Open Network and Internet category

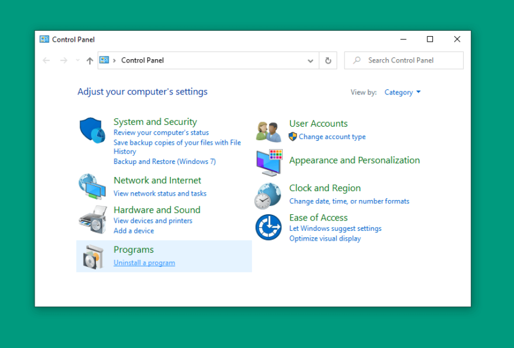pos(157,180)
